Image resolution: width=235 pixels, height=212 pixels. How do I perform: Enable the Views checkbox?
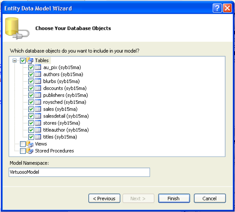click(23, 144)
